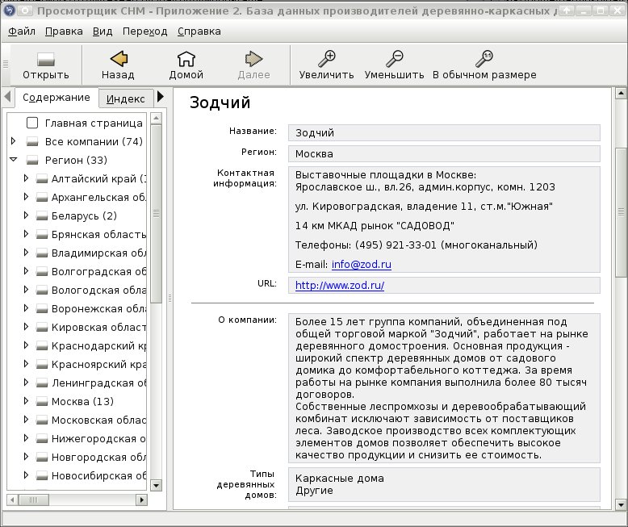The width and height of the screenshot is (628, 527).
Task: Click the tree's horizontal scroll left arrow
Action: point(12,500)
